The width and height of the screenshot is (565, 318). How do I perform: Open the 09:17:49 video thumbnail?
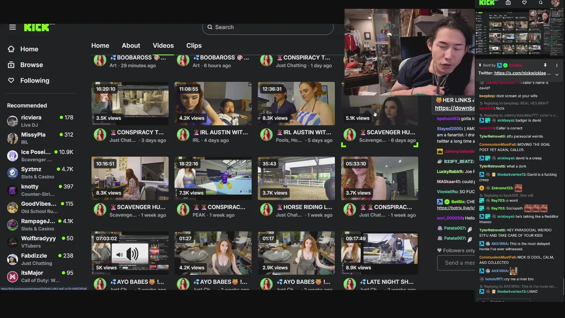click(x=380, y=253)
